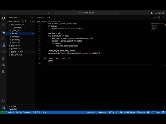Open the Accounts menu
Image resolution: width=166 pixels, height=124 pixels.
pos(3,101)
